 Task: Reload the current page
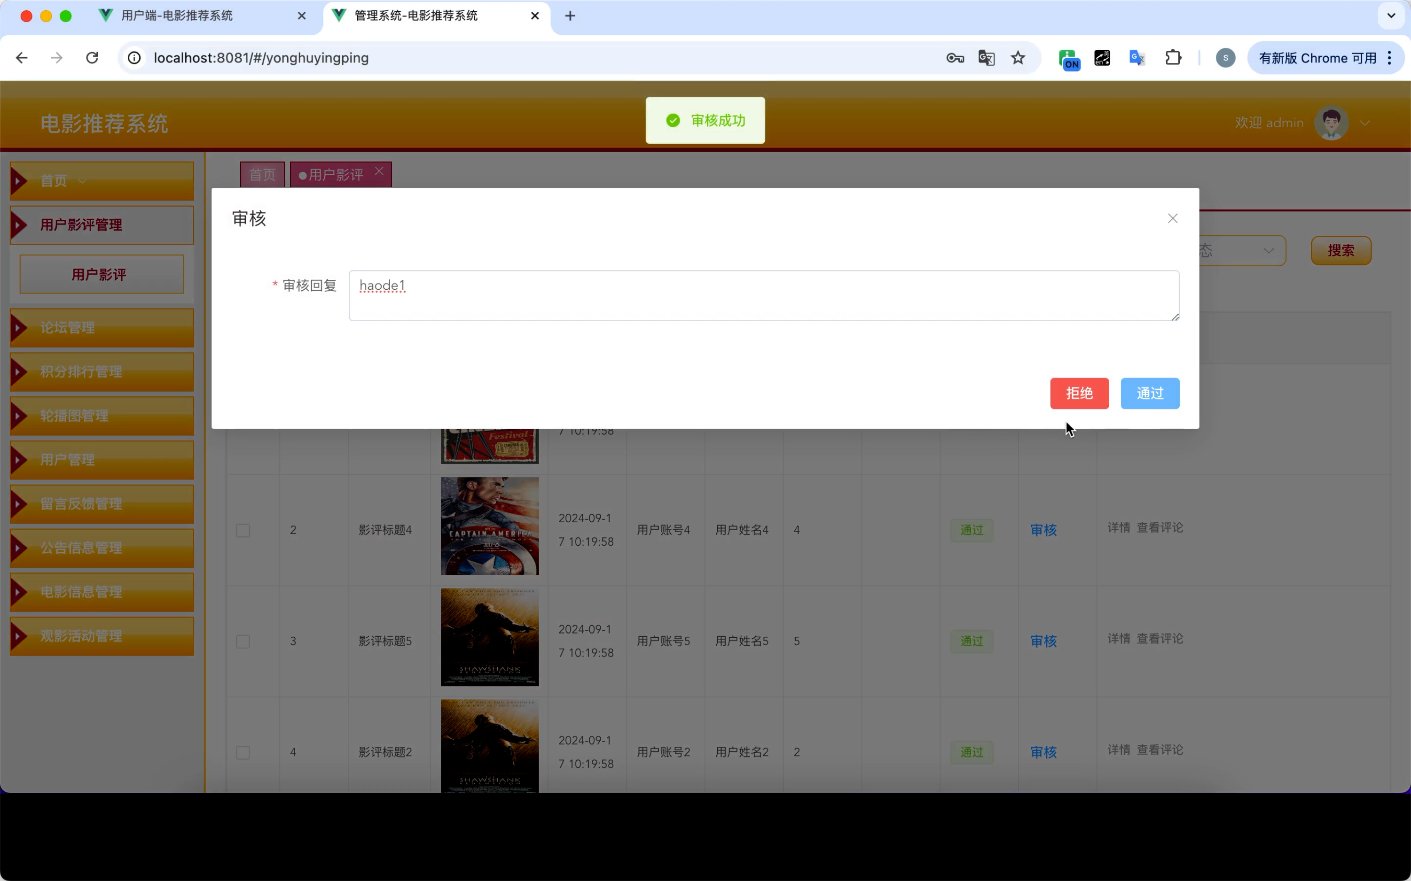pyautogui.click(x=92, y=58)
